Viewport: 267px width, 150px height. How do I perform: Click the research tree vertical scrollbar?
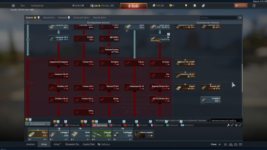(242, 78)
